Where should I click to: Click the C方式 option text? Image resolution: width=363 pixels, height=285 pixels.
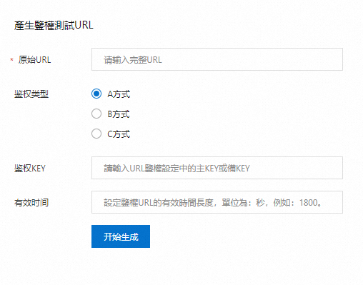(x=119, y=134)
